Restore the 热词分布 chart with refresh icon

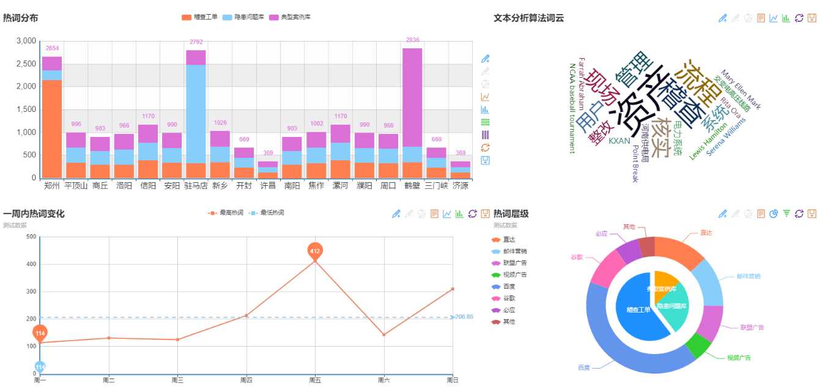[485, 147]
